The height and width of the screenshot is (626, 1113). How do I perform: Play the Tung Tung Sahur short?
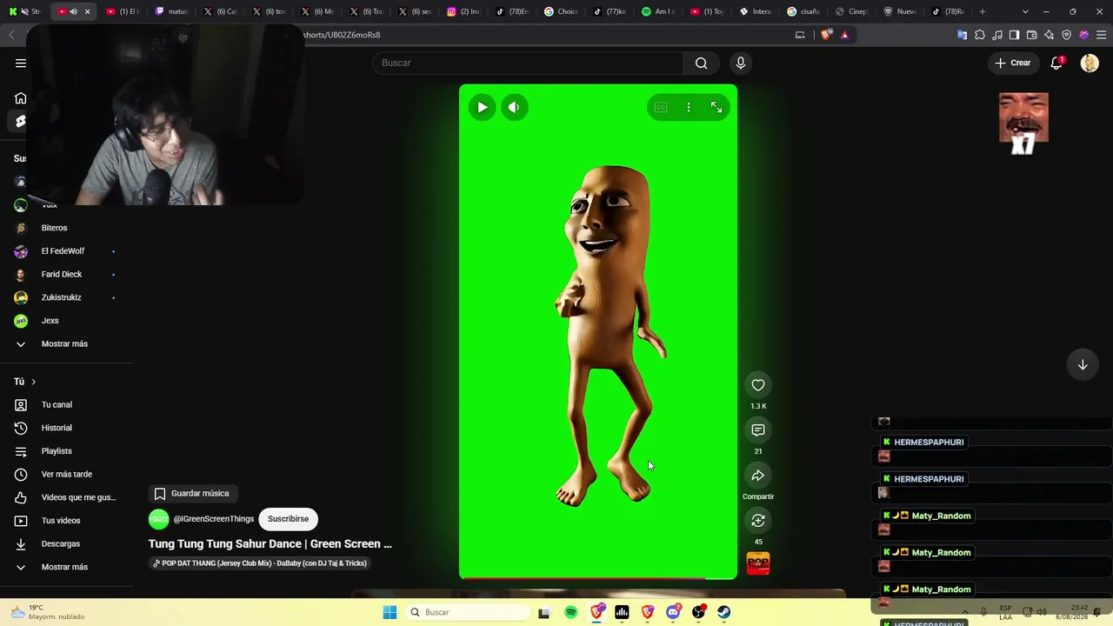tap(482, 107)
